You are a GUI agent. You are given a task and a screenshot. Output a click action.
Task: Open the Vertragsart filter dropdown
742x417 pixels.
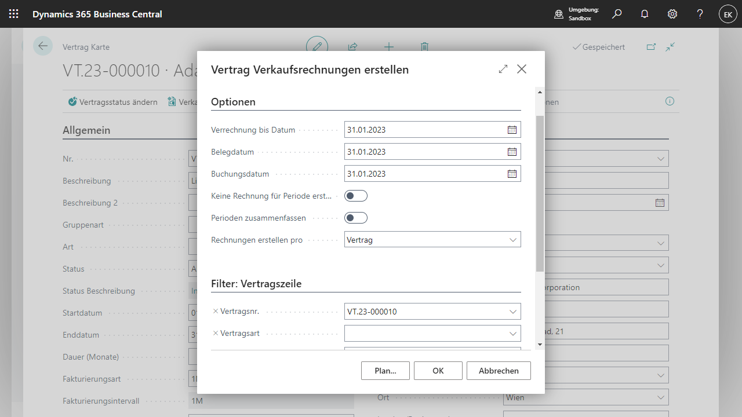coord(512,334)
